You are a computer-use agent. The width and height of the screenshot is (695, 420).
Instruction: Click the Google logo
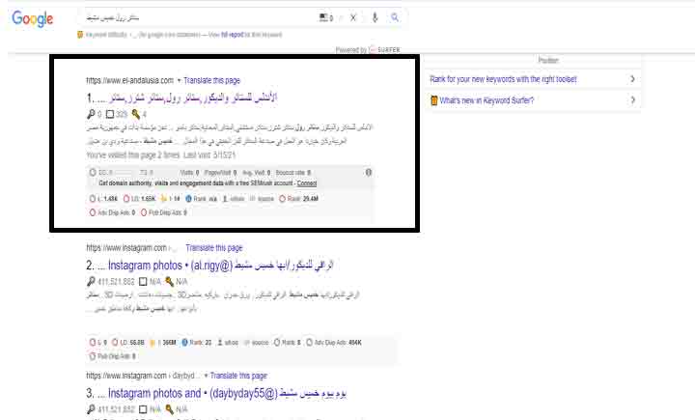pos(32,19)
